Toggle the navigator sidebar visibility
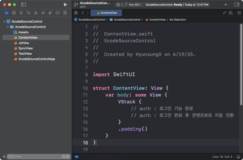Image resolution: width=243 pixels, height=160 pixels. (x=24, y=4)
